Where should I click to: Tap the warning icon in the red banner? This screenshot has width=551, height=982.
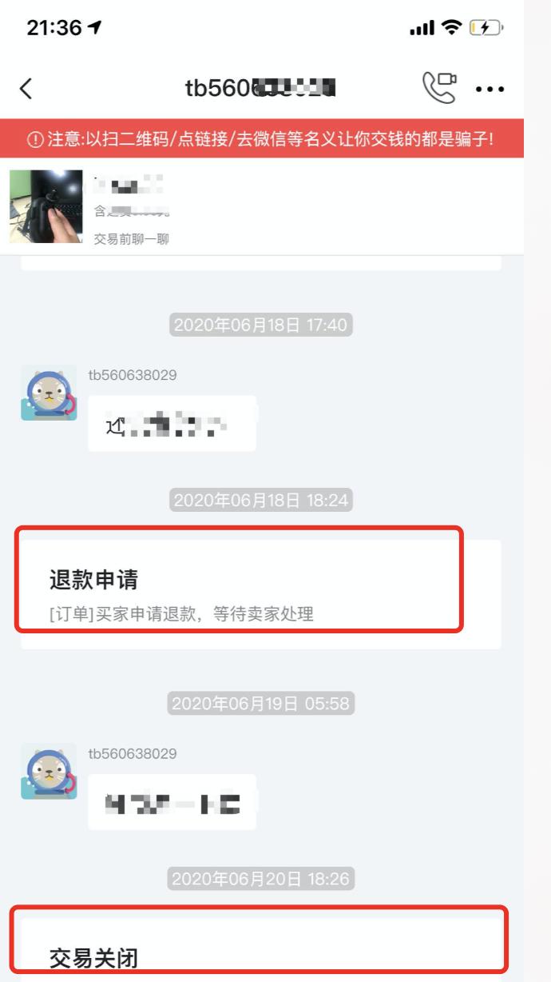click(x=35, y=139)
